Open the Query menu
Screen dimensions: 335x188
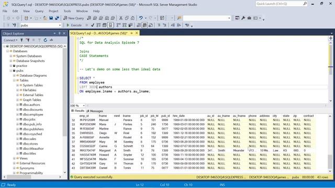coord(39,11)
